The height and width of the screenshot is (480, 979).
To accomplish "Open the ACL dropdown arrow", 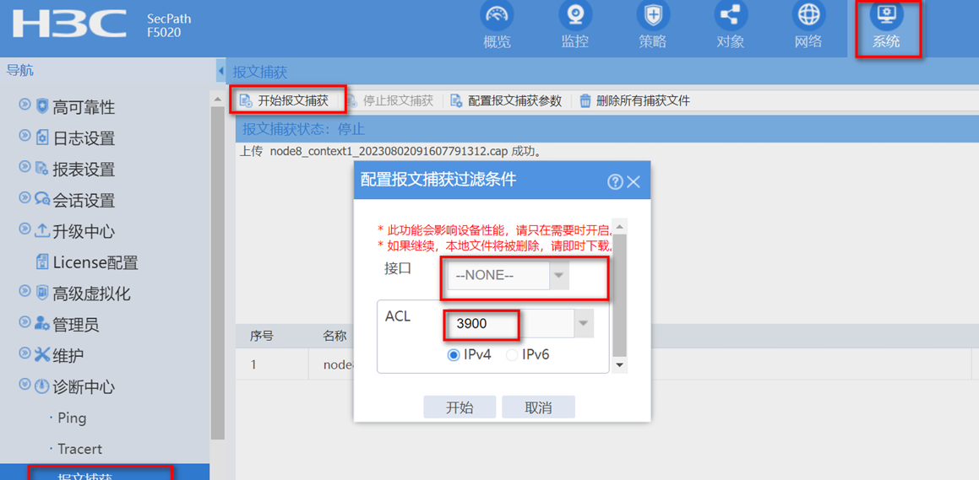I will click(583, 323).
